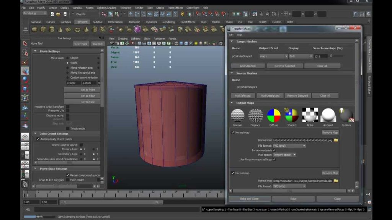392x220 pixels.
Task: Select the Custom output map icon
Action: 346,115
